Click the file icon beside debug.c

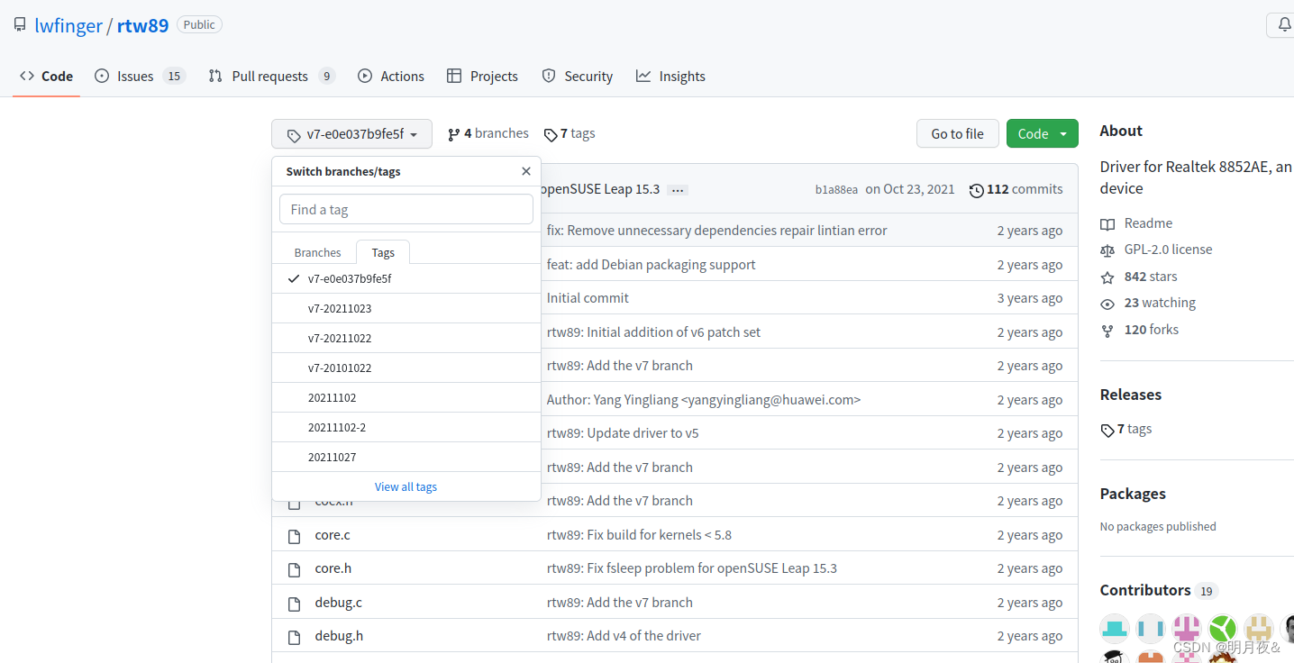coord(294,604)
